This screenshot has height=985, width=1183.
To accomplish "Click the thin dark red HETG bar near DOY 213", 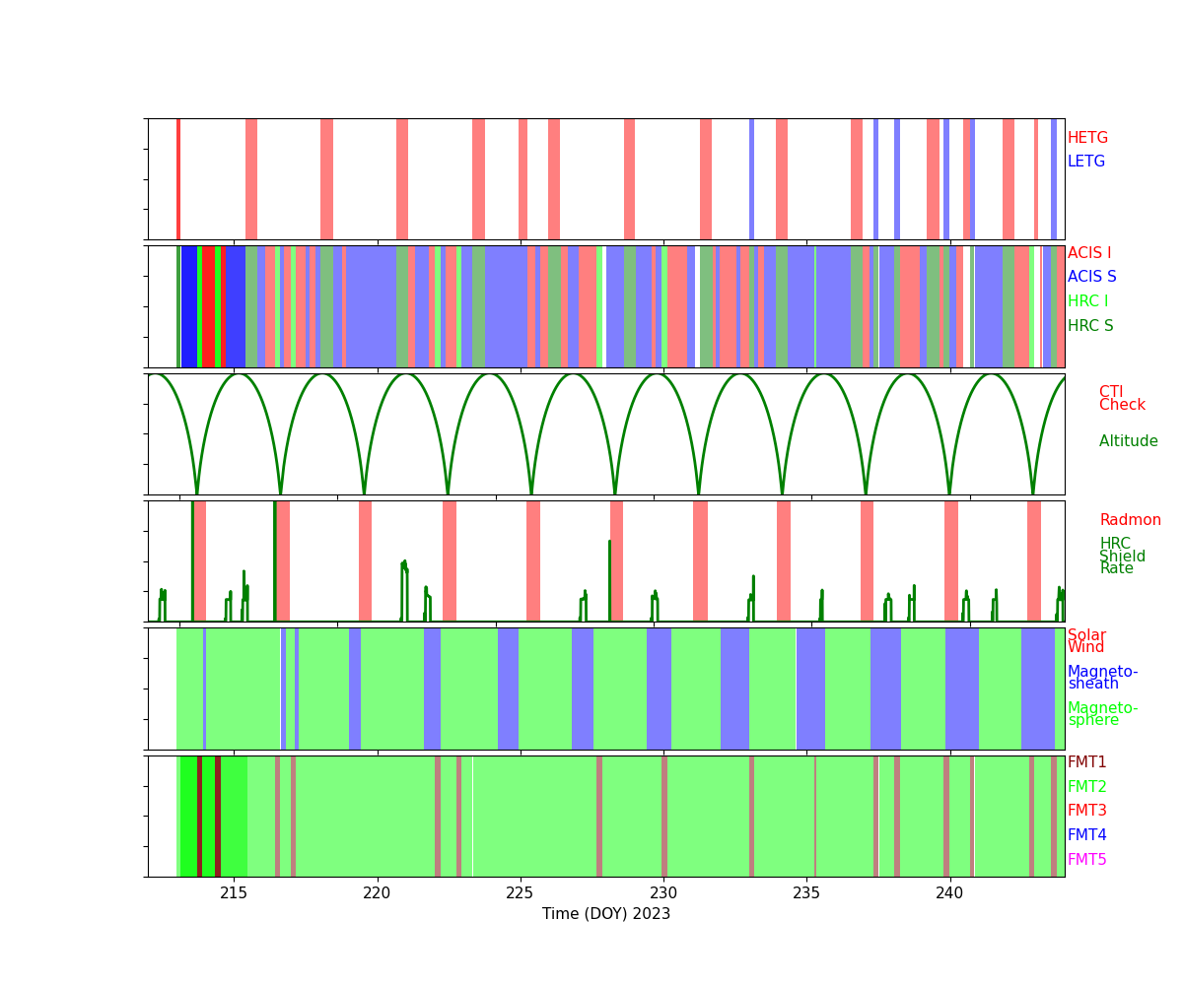I will click(178, 179).
